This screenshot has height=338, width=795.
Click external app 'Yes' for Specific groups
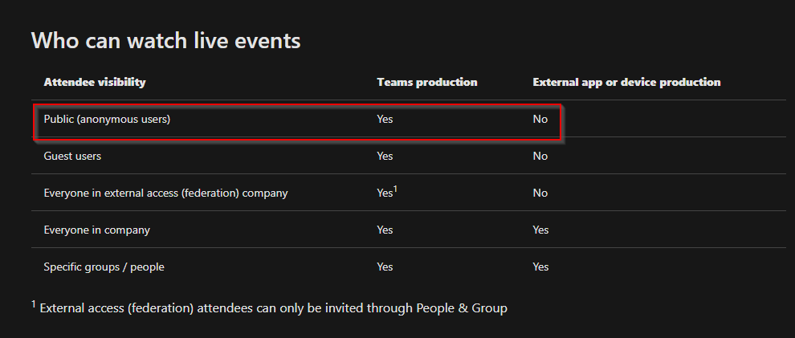[x=540, y=267]
